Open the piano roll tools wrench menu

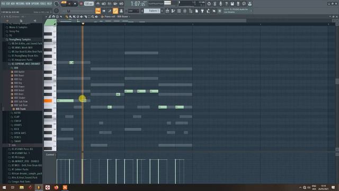click(x=50, y=16)
